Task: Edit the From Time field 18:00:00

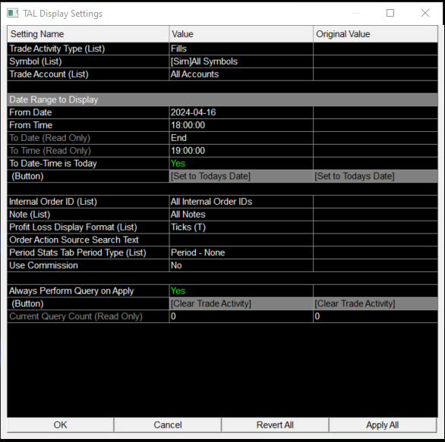Action: coord(241,125)
